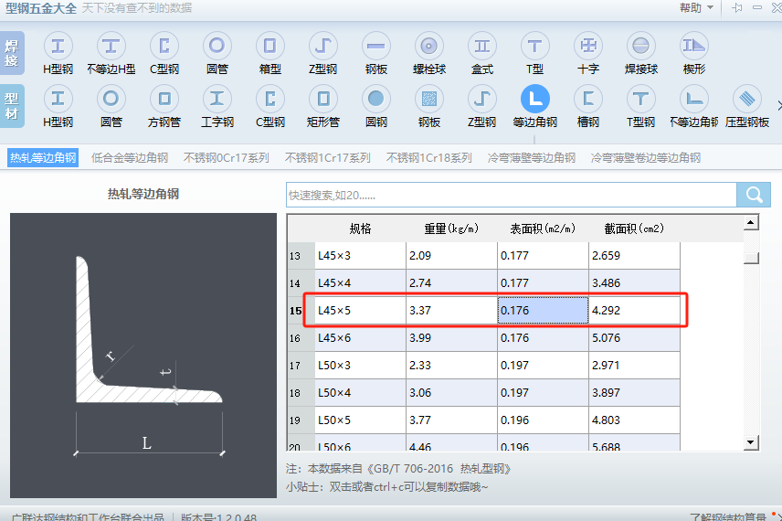
Task: Select 热轧等边角钢 tab
Action: (x=43, y=158)
